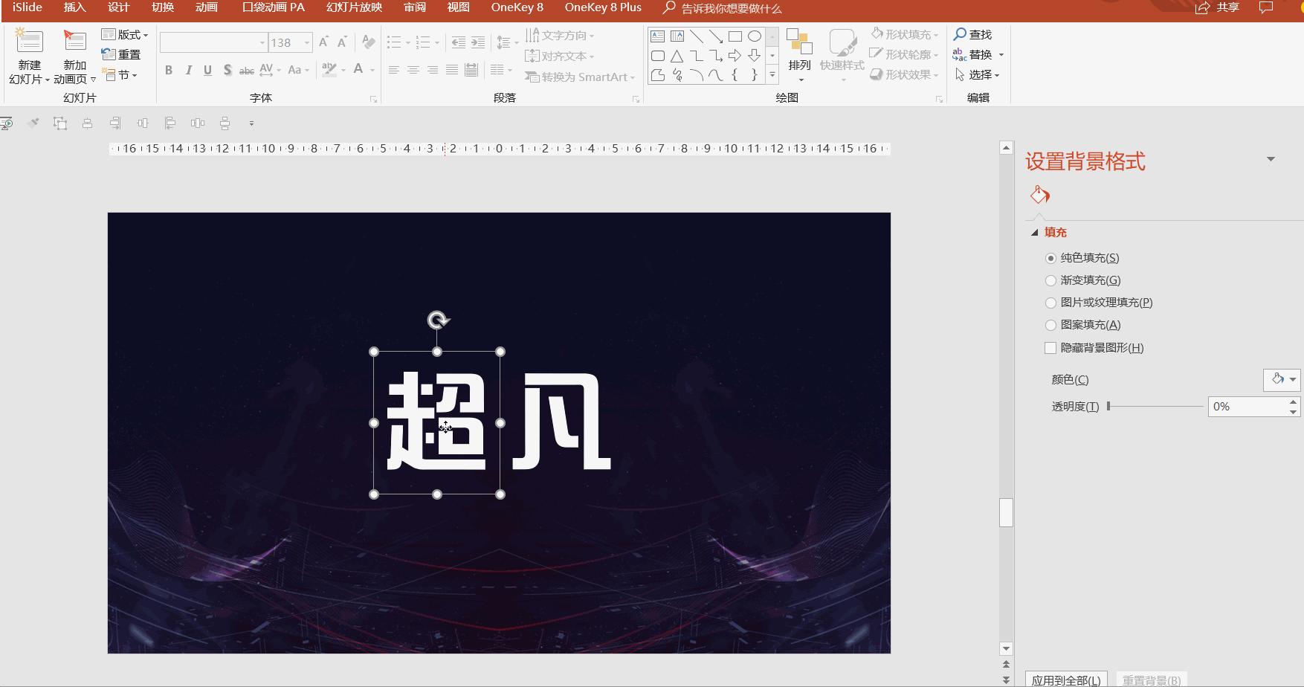Select the 矩形 (Rectangle) shape tool
This screenshot has width=1304, height=687.
point(735,35)
